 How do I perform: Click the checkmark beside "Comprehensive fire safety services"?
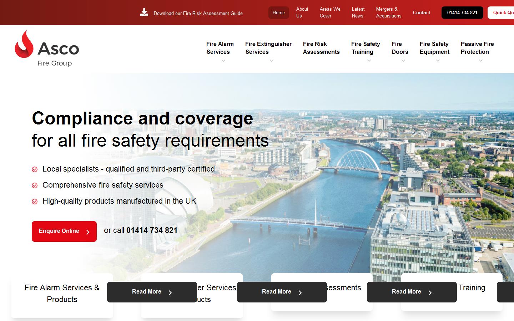click(x=35, y=185)
